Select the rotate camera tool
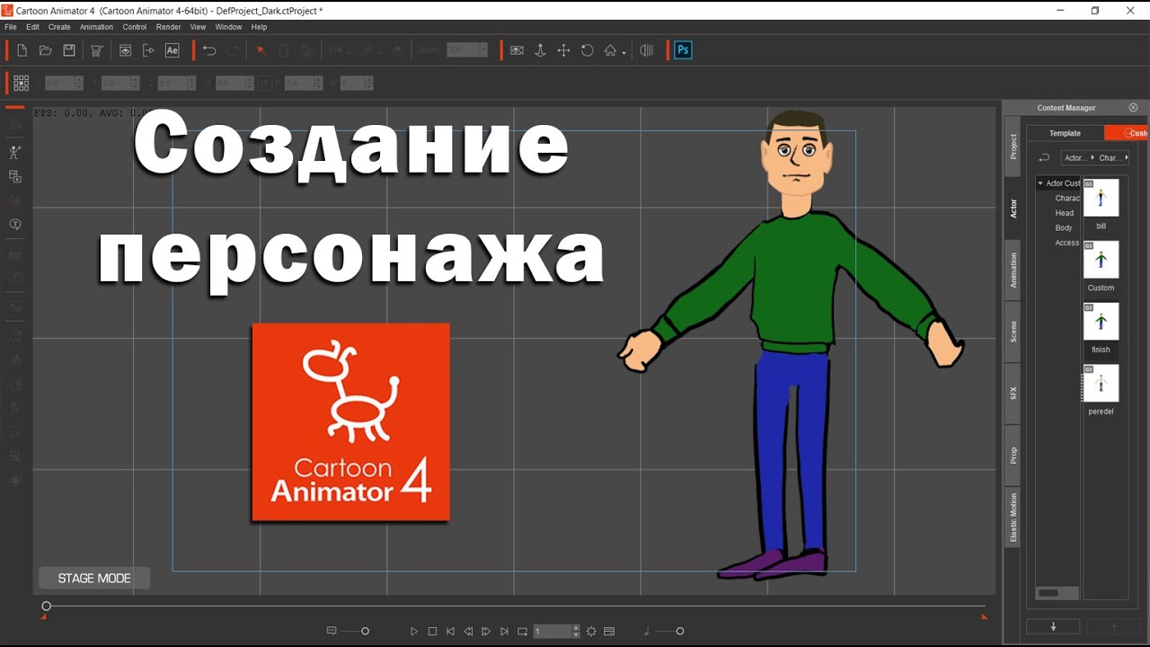The width and height of the screenshot is (1150, 647). [588, 50]
